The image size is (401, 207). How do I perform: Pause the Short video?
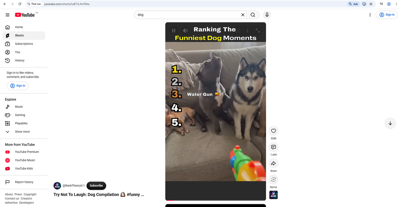coord(174,31)
